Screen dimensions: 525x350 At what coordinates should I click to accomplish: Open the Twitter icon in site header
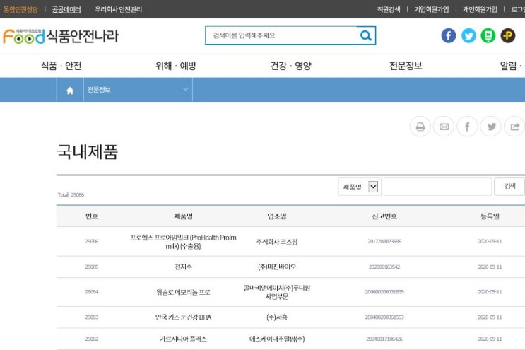click(468, 35)
